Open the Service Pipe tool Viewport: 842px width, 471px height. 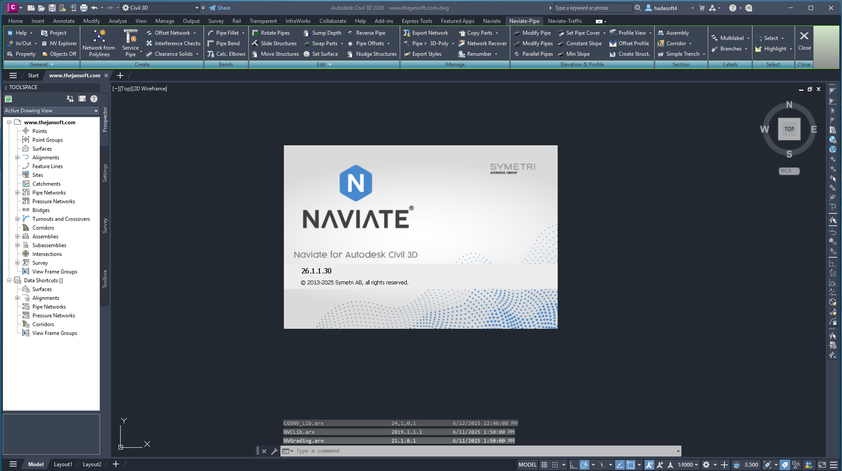tap(130, 43)
